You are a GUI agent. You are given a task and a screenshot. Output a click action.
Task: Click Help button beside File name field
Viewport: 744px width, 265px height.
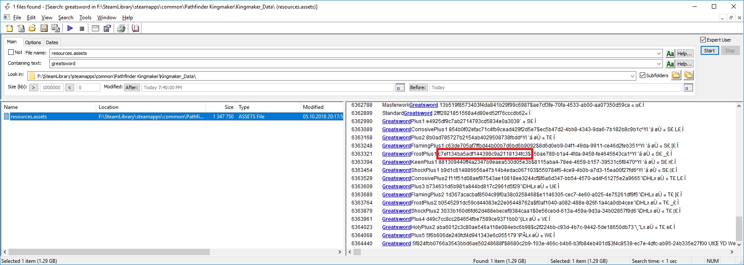(x=685, y=54)
